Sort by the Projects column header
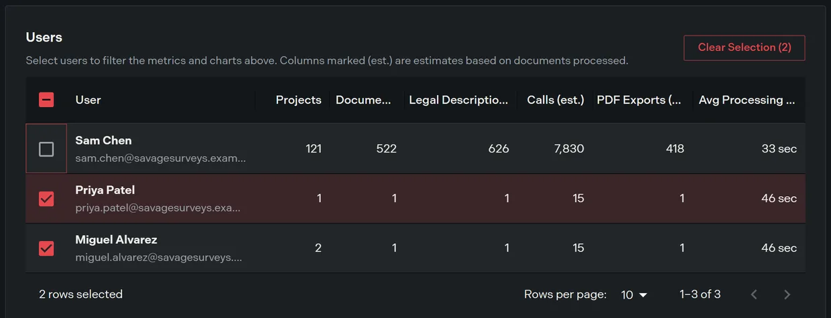The height and width of the screenshot is (318, 831). coord(298,100)
